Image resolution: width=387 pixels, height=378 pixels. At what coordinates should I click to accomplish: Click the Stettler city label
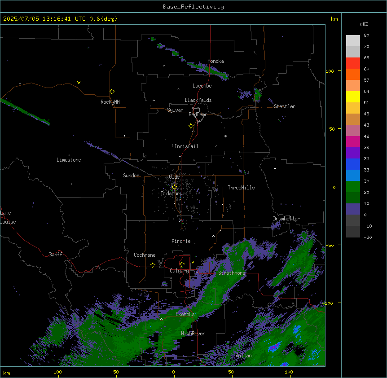click(285, 106)
